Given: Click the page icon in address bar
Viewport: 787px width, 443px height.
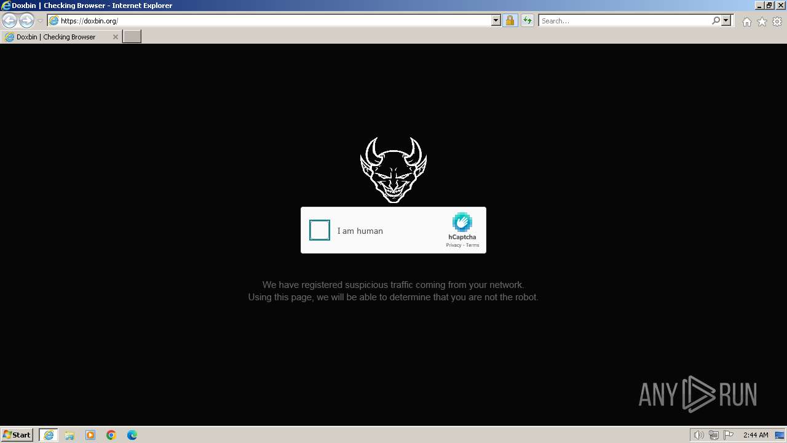Looking at the screenshot, I should tap(53, 21).
